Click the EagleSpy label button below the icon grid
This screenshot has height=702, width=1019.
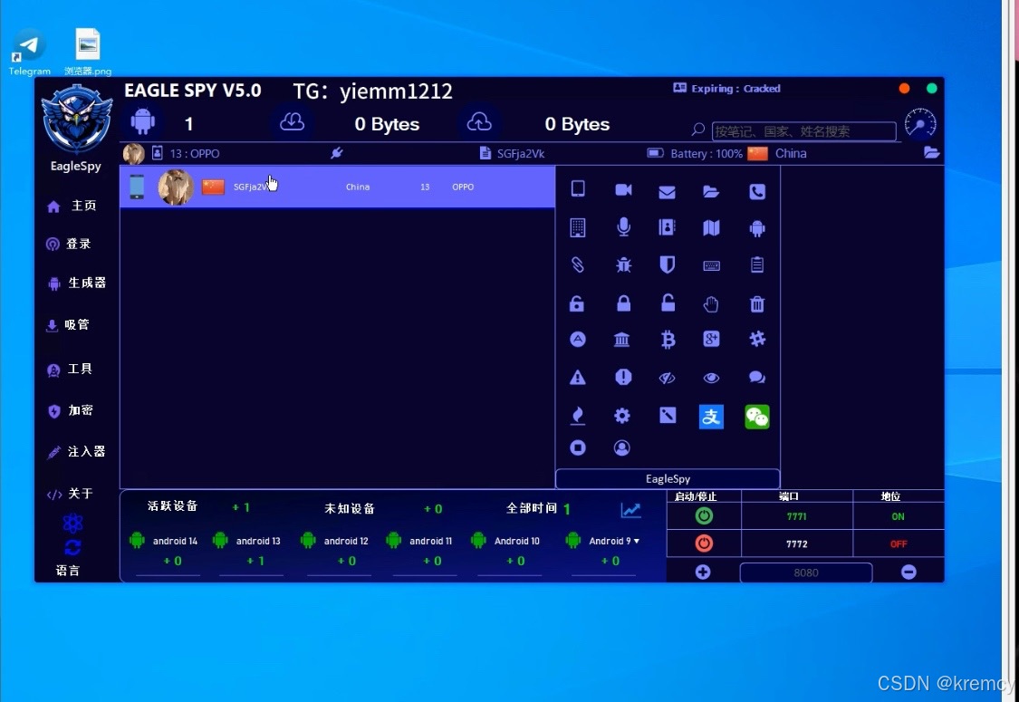668,479
